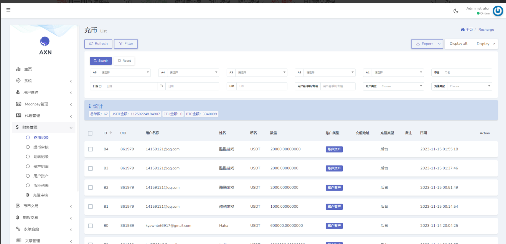Open 提币审核 in sidebar menu
Screen dimensions: 506x244
tap(41, 147)
